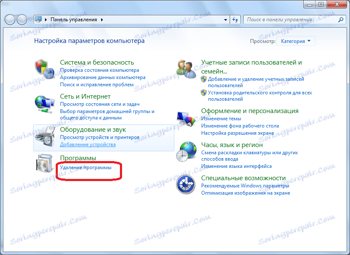Open the Ease of Access circular icon
The height and width of the screenshot is (255, 350).
click(x=186, y=184)
